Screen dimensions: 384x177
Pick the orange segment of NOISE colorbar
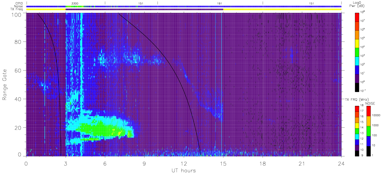pyautogui.click(x=368, y=121)
